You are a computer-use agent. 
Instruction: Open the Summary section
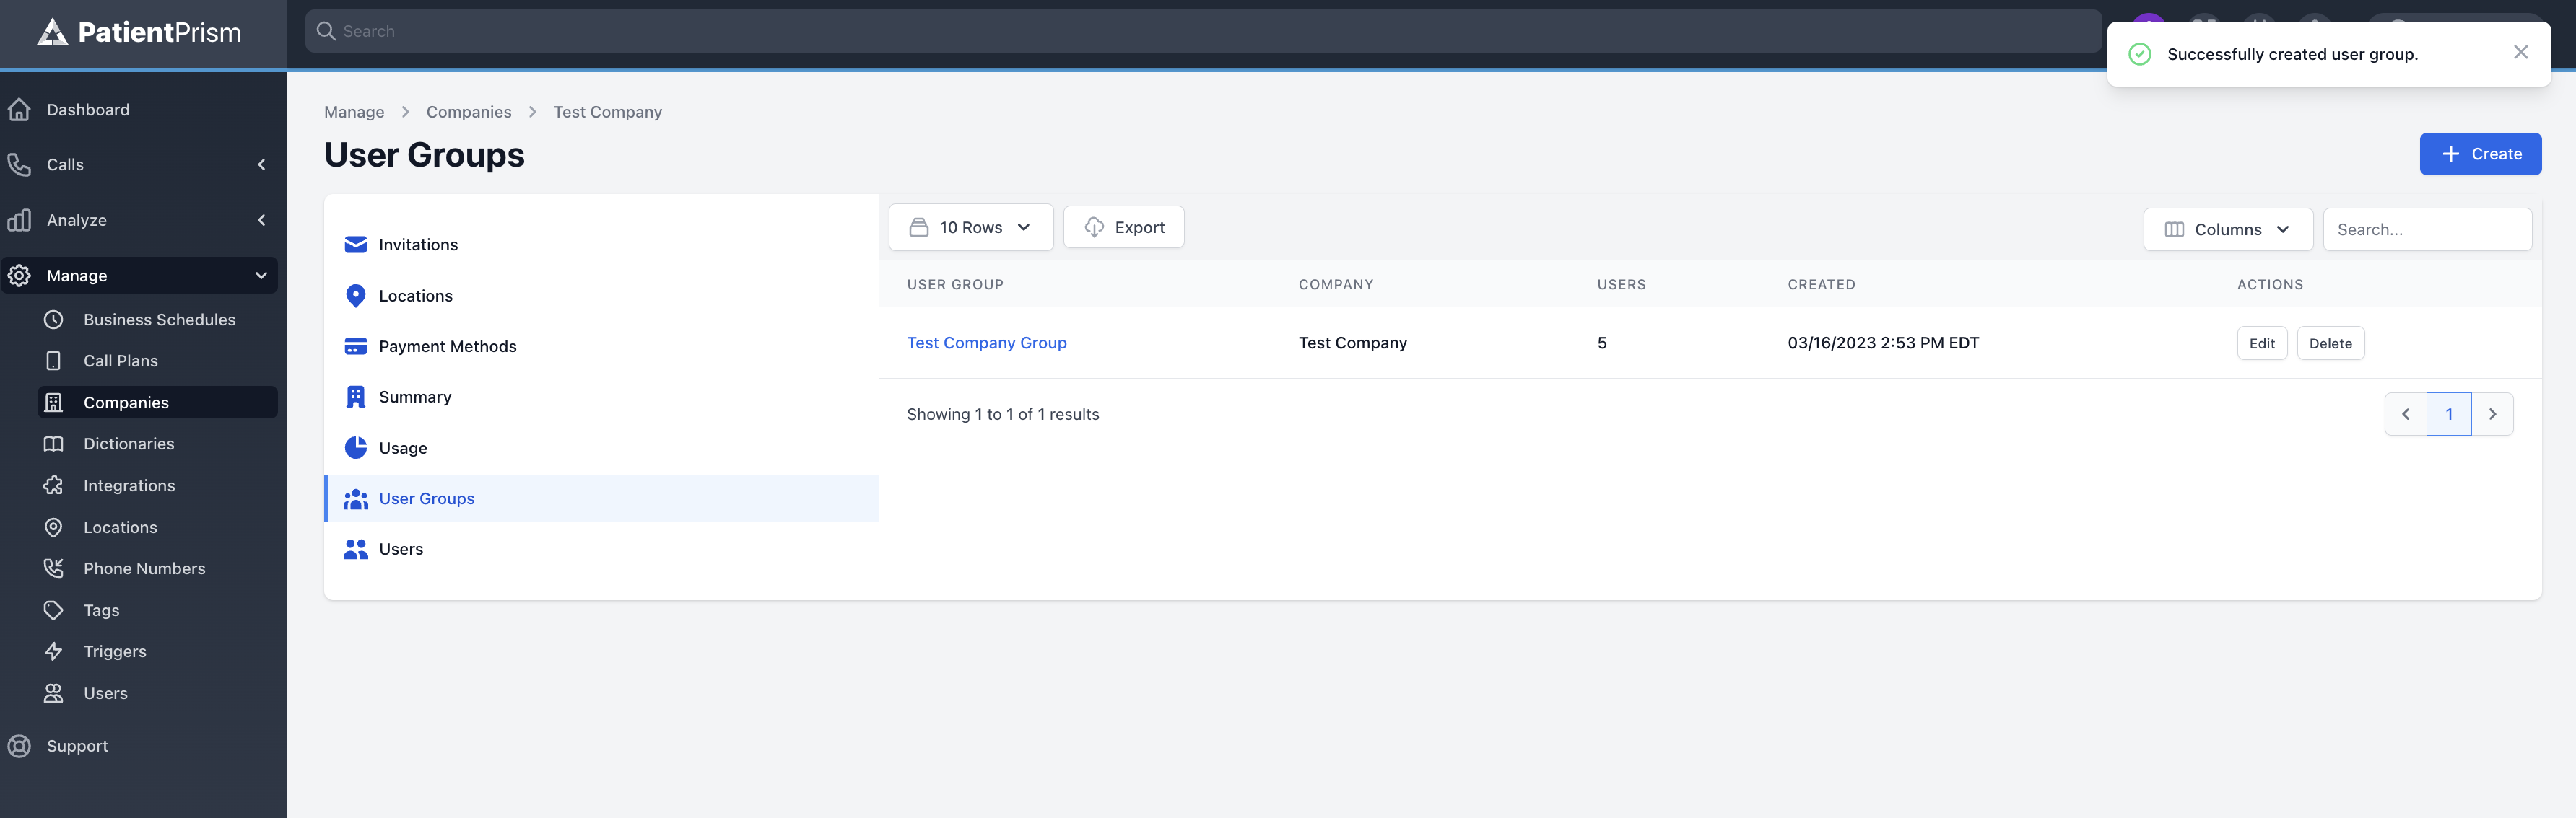click(601, 397)
